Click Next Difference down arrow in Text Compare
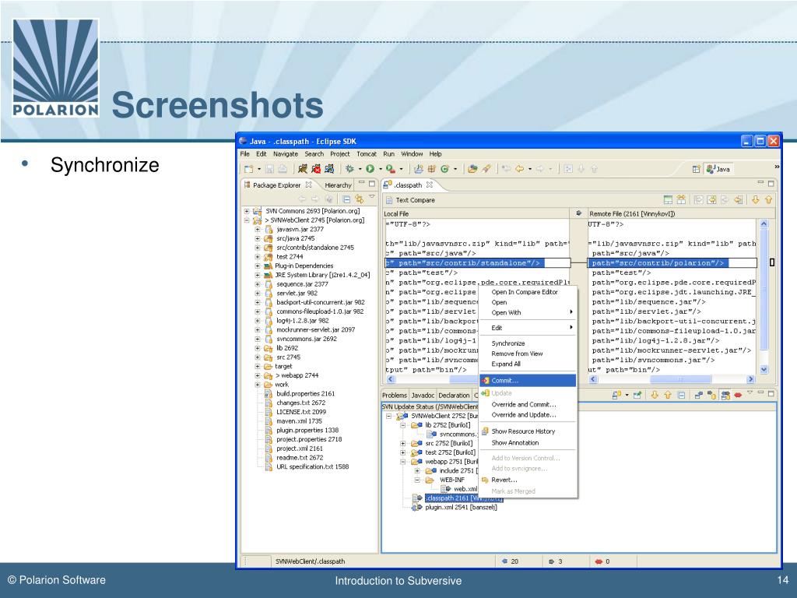 (x=755, y=200)
